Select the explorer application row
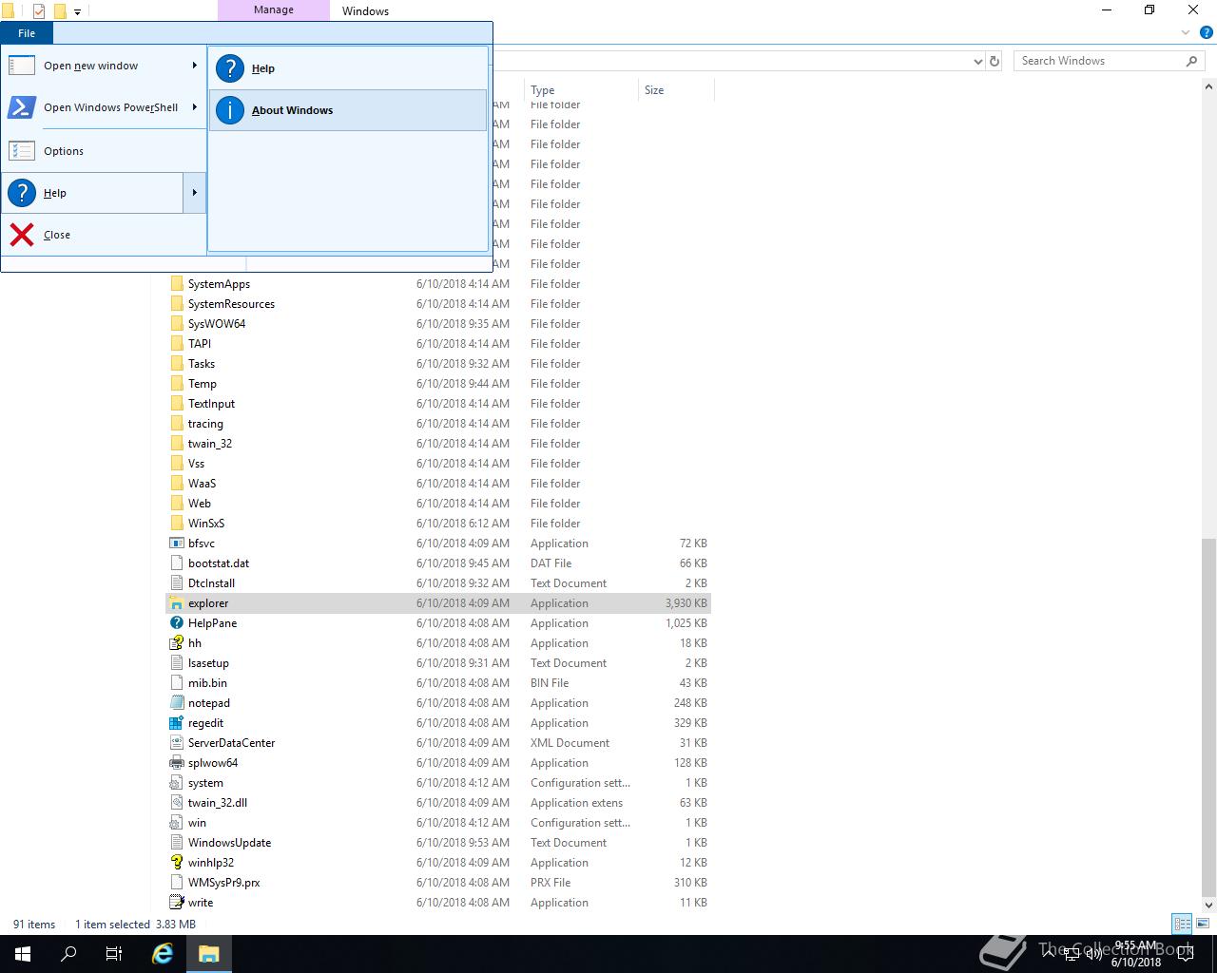1217x973 pixels. click(x=438, y=603)
